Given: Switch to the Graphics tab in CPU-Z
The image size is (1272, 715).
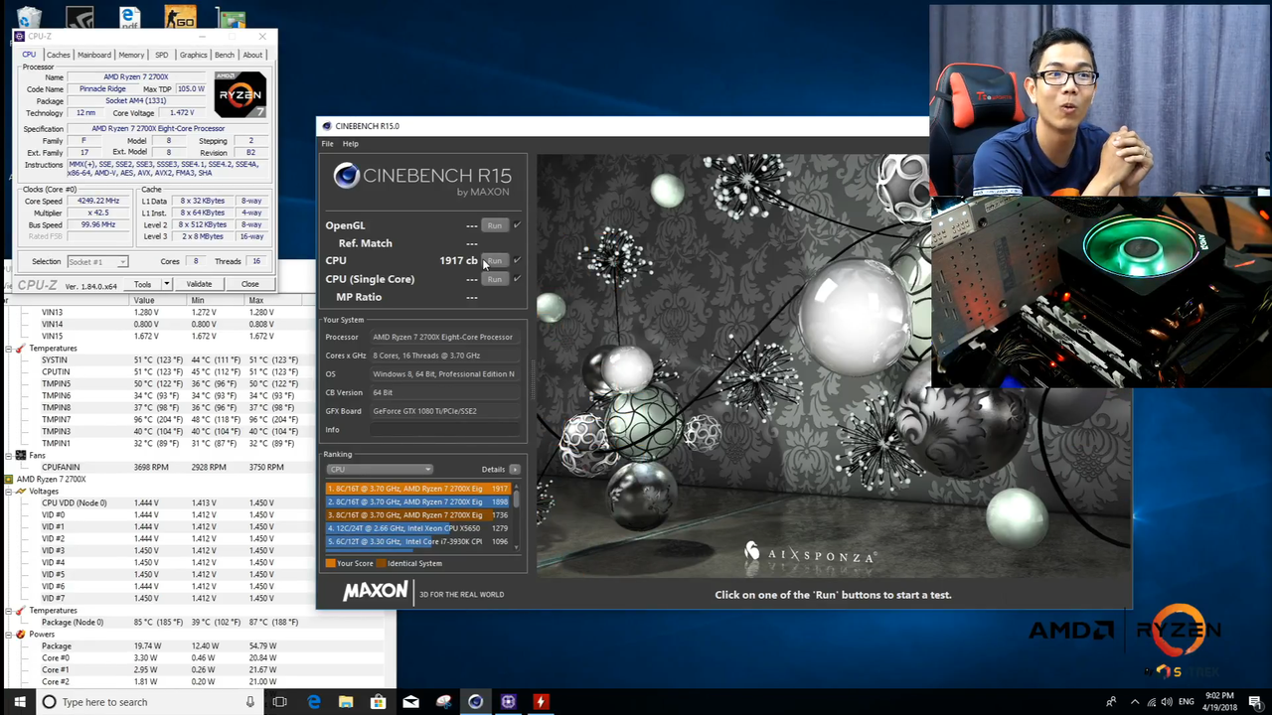Looking at the screenshot, I should [x=193, y=55].
